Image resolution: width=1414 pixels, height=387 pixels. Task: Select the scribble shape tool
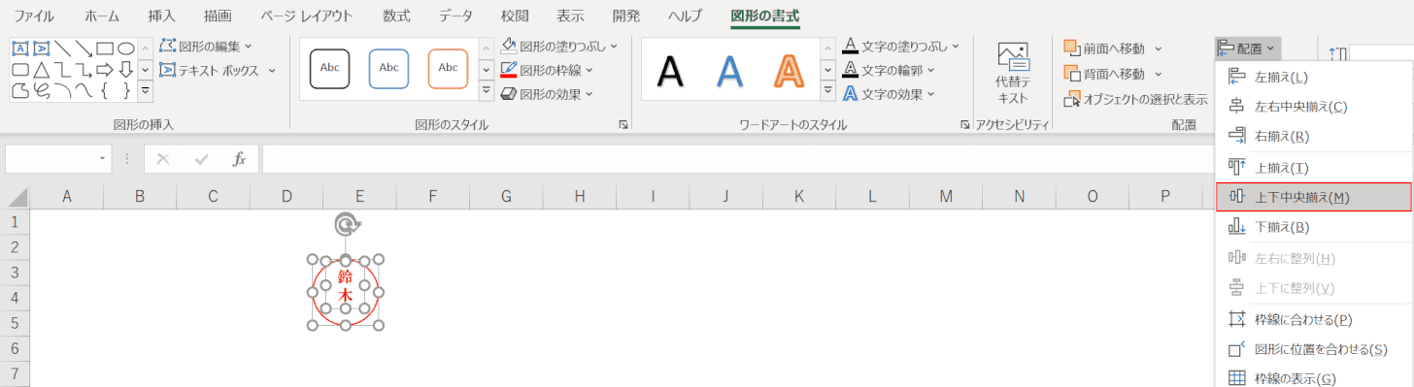tap(41, 91)
